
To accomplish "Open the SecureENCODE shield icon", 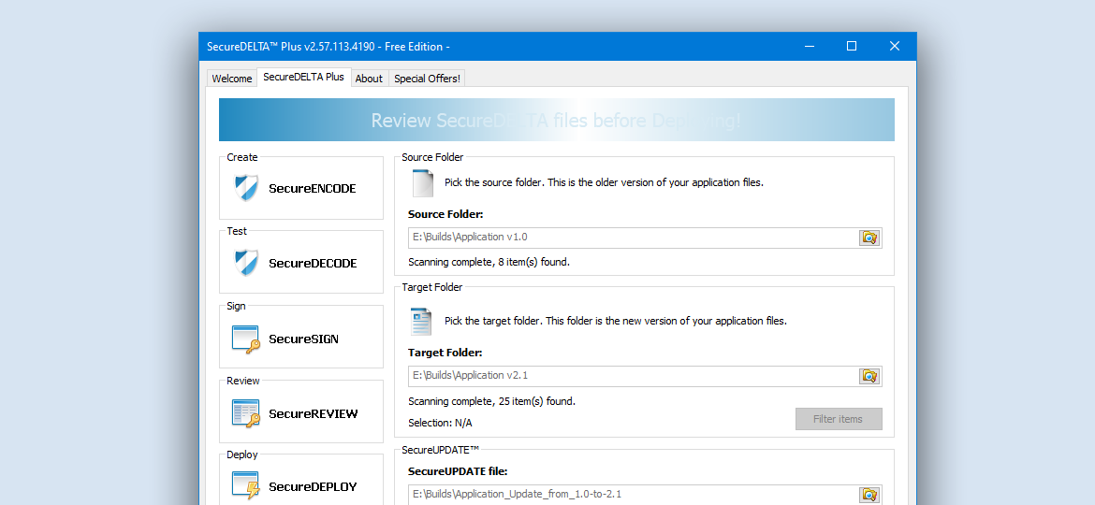I will 246,188.
